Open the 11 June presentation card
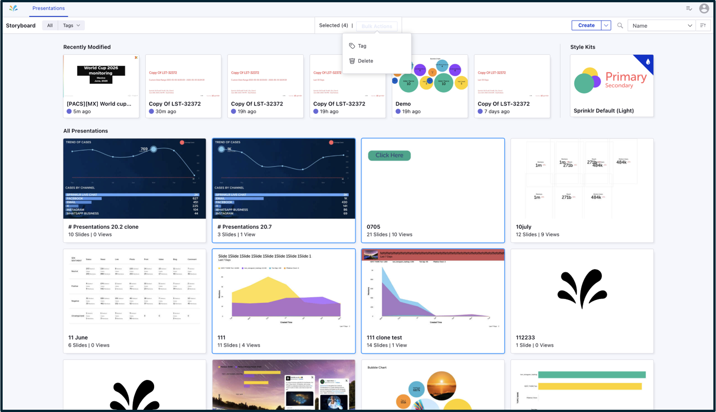The height and width of the screenshot is (412, 716). pos(135,301)
